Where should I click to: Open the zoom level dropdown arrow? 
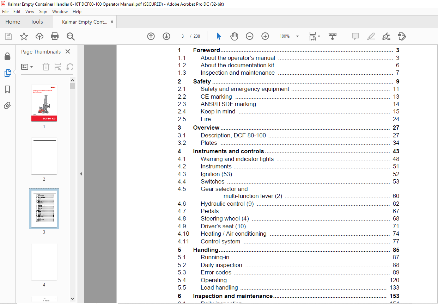tap(297, 36)
